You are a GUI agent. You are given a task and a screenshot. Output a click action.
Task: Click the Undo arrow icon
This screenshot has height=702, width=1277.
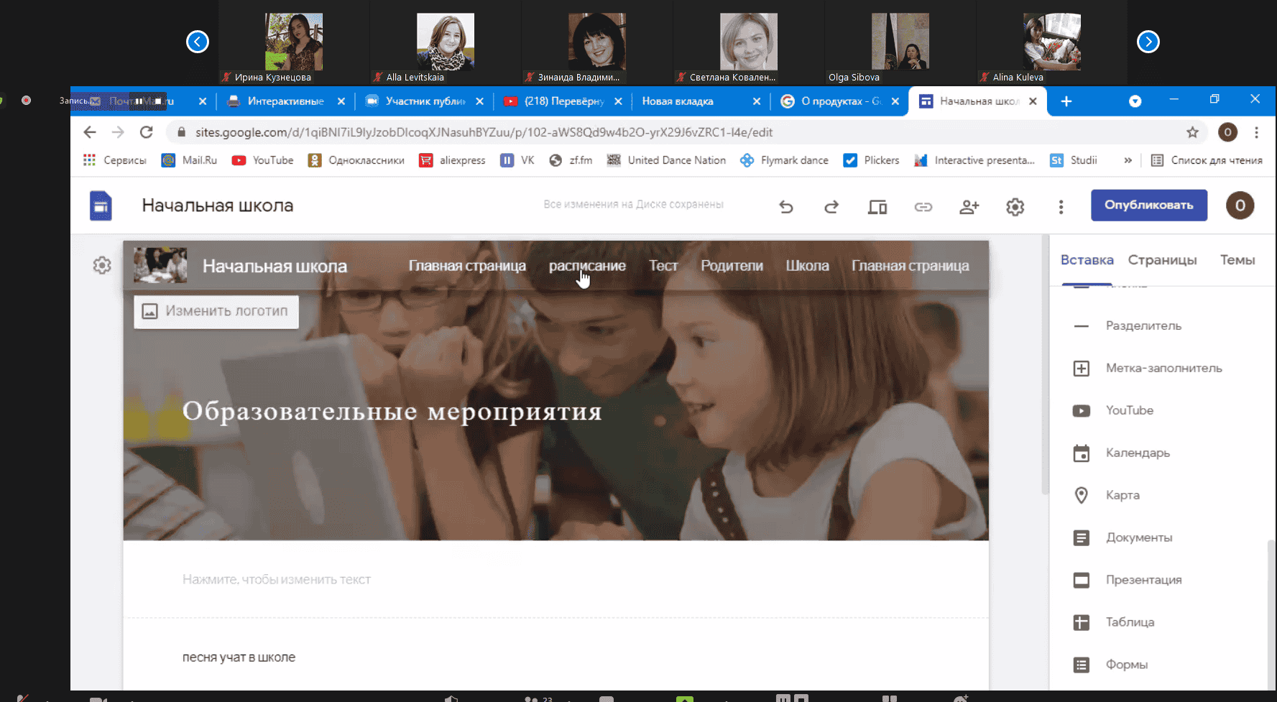[x=786, y=207]
